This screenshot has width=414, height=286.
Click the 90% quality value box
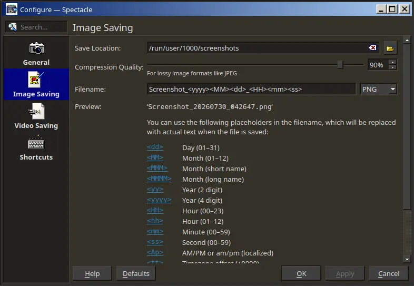pos(378,65)
